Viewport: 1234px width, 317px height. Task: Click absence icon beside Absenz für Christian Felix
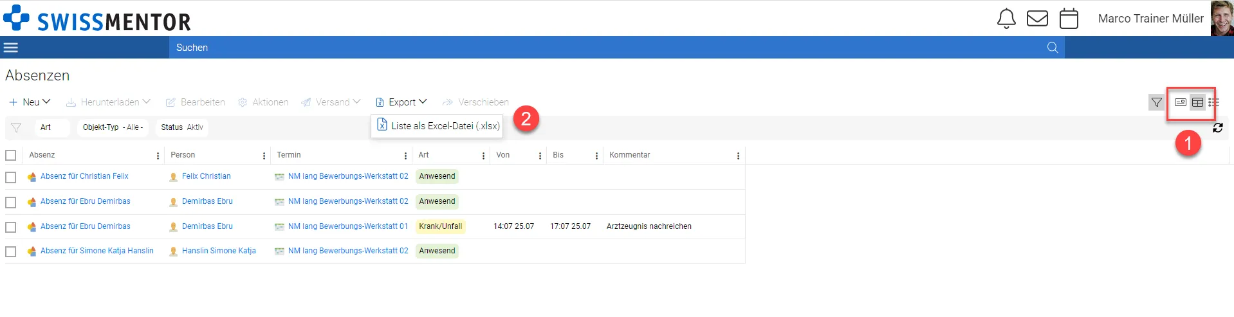(x=32, y=177)
